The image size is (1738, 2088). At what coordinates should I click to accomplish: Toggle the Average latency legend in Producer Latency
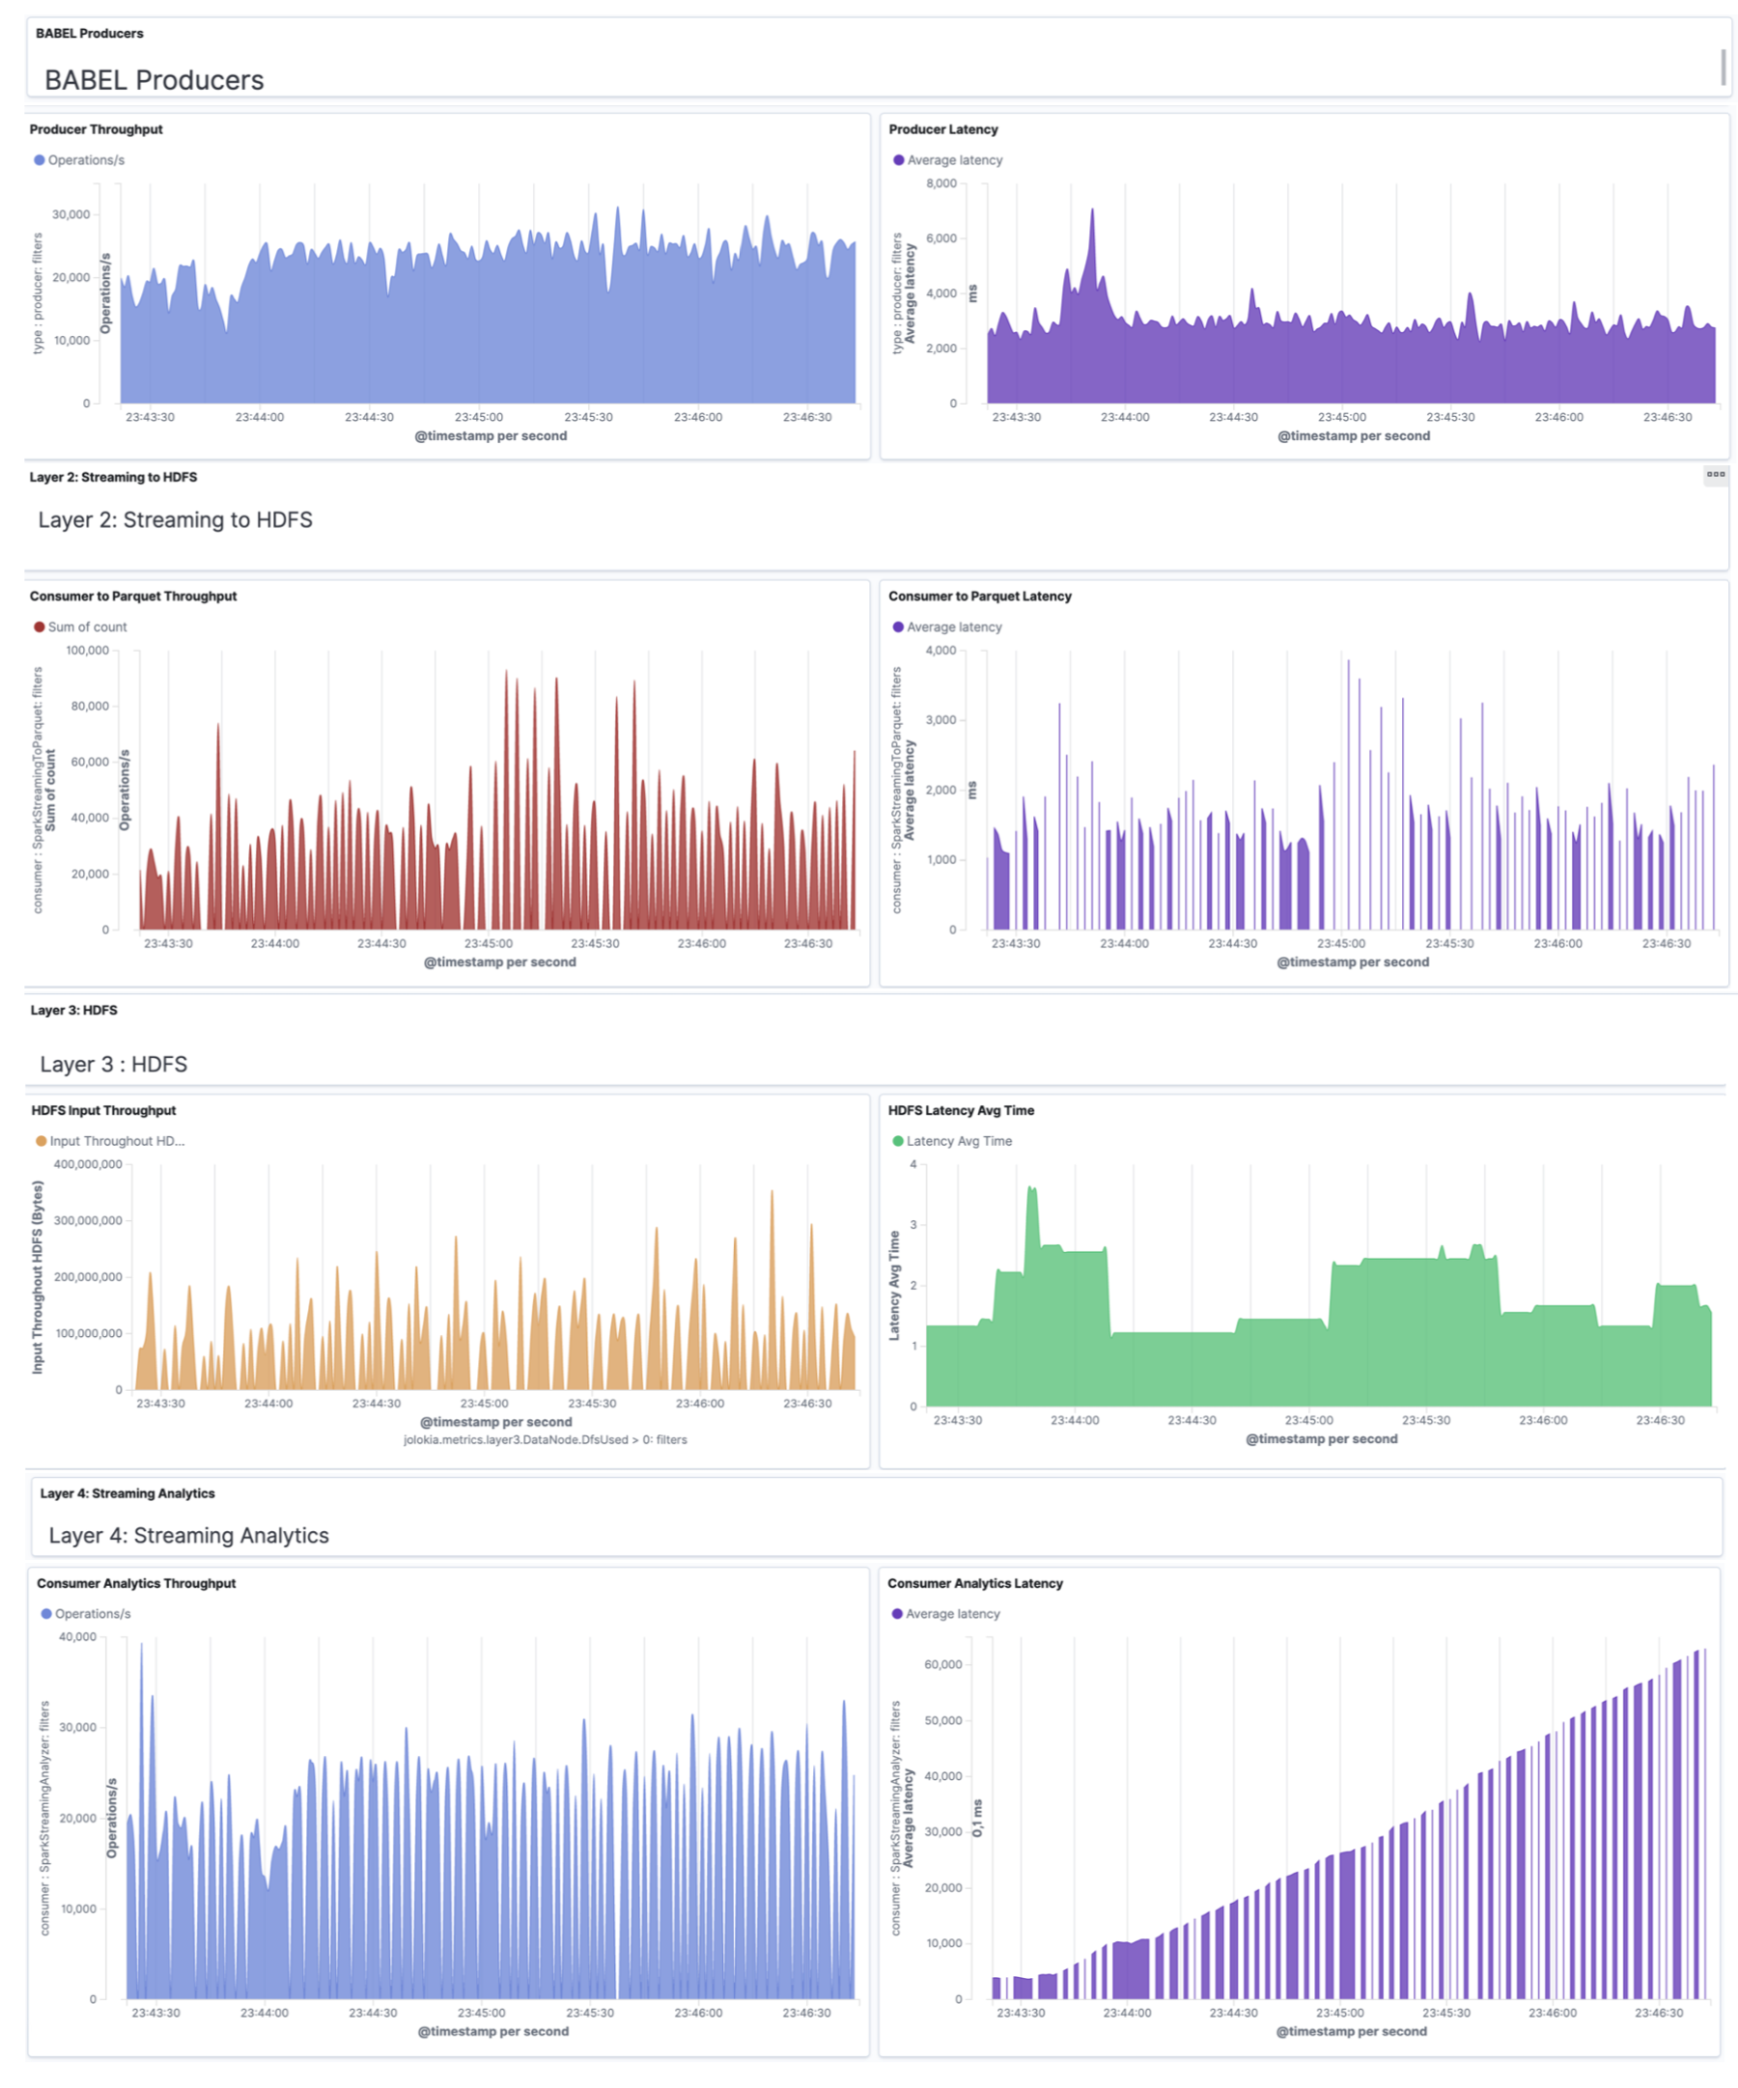pos(947,160)
